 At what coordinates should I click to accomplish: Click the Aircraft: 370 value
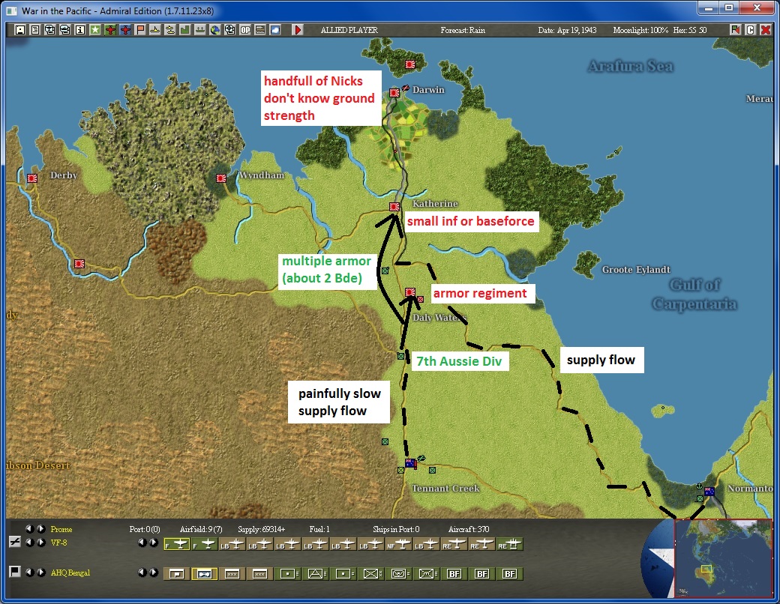tap(469, 529)
